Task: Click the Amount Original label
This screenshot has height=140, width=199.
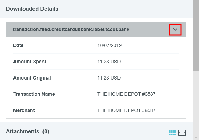Action: 32,78
